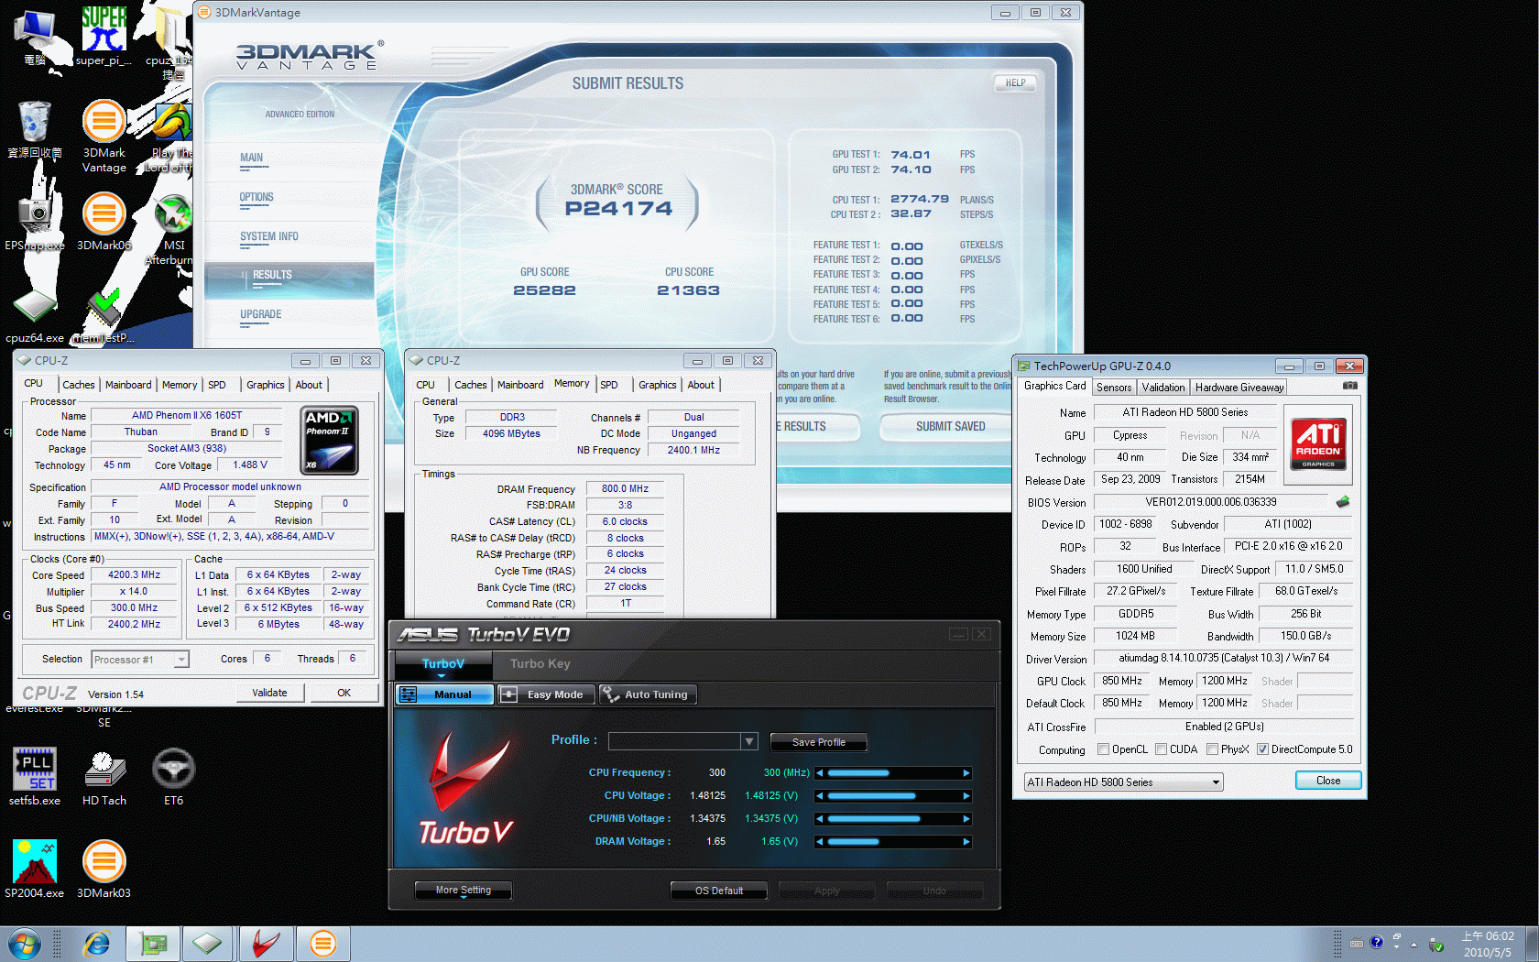Decrease DRAM Voltage with left arrow
1539x962 pixels.
click(819, 842)
